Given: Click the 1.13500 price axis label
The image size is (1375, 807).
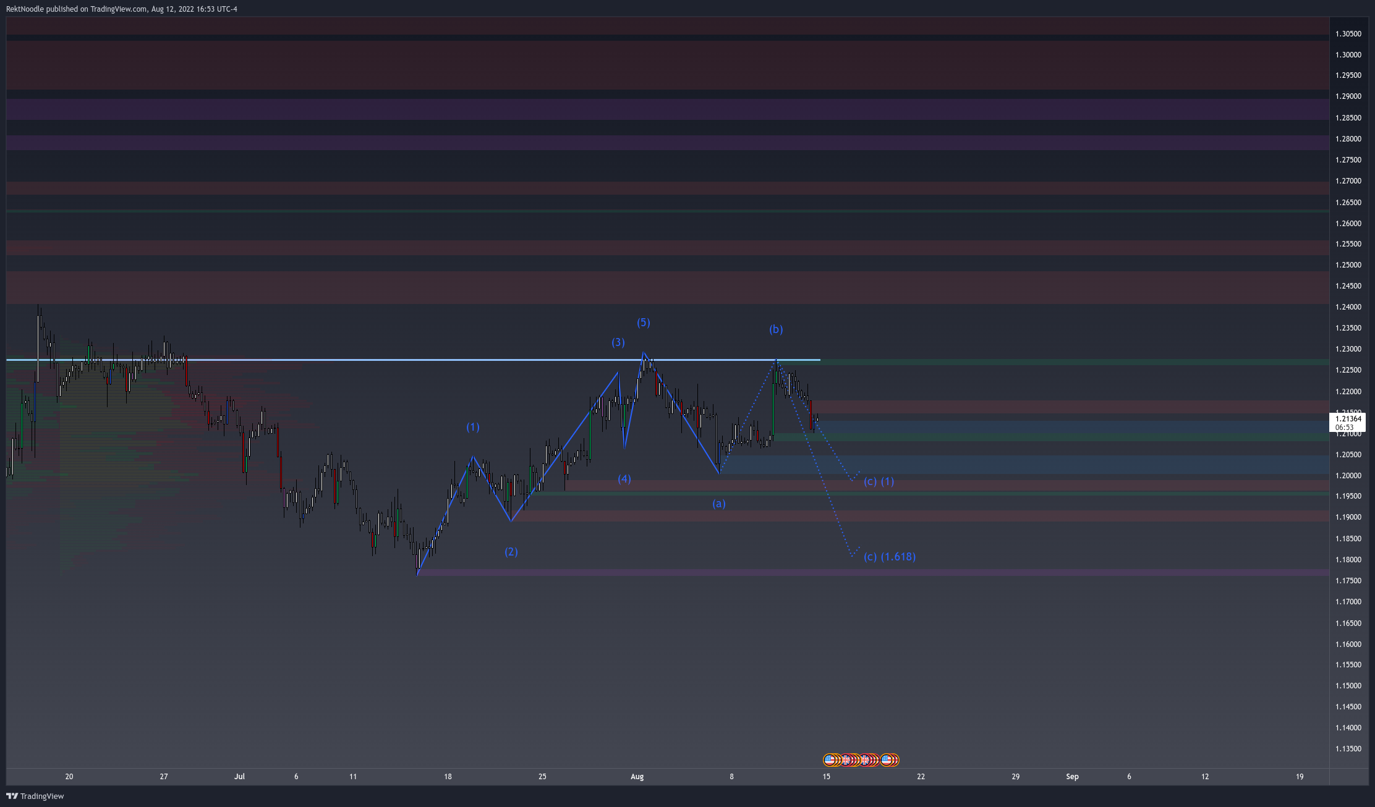Looking at the screenshot, I should tap(1348, 749).
